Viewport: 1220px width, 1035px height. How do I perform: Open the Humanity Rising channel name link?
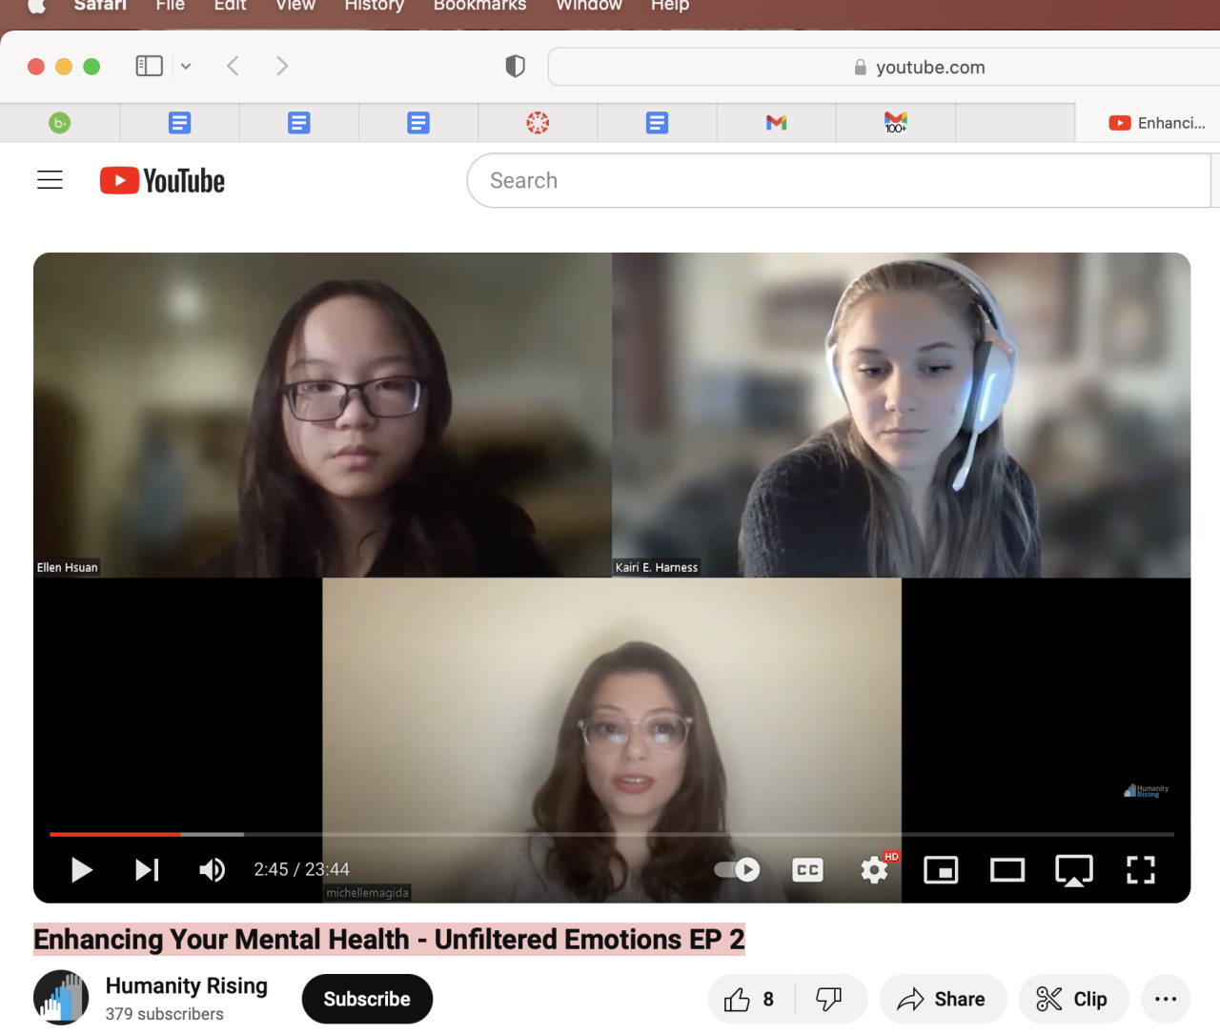tap(187, 985)
